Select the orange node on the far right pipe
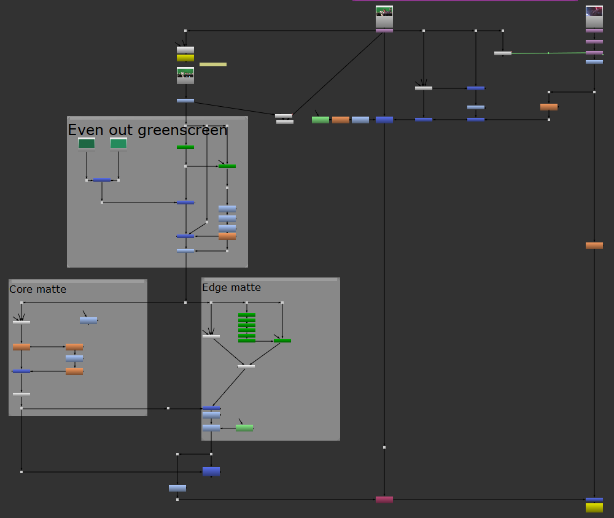Image resolution: width=614 pixels, height=518 pixels. click(594, 245)
